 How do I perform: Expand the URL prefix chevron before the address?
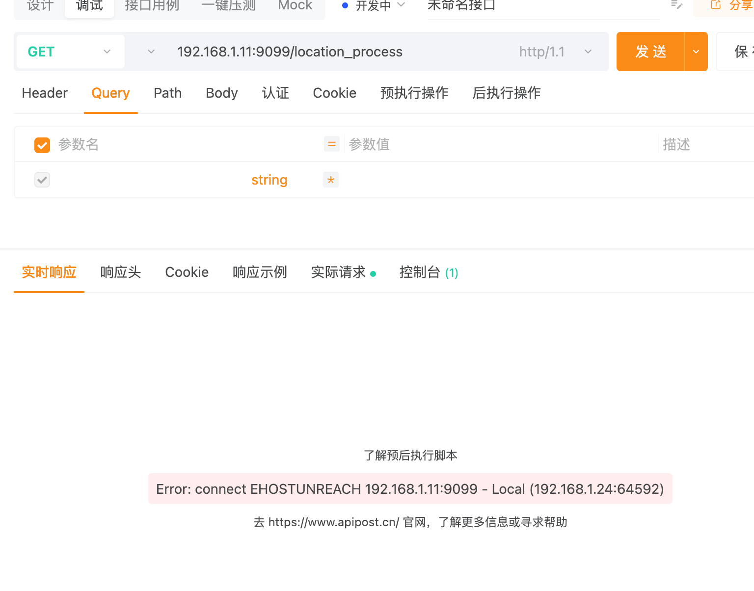(x=151, y=52)
